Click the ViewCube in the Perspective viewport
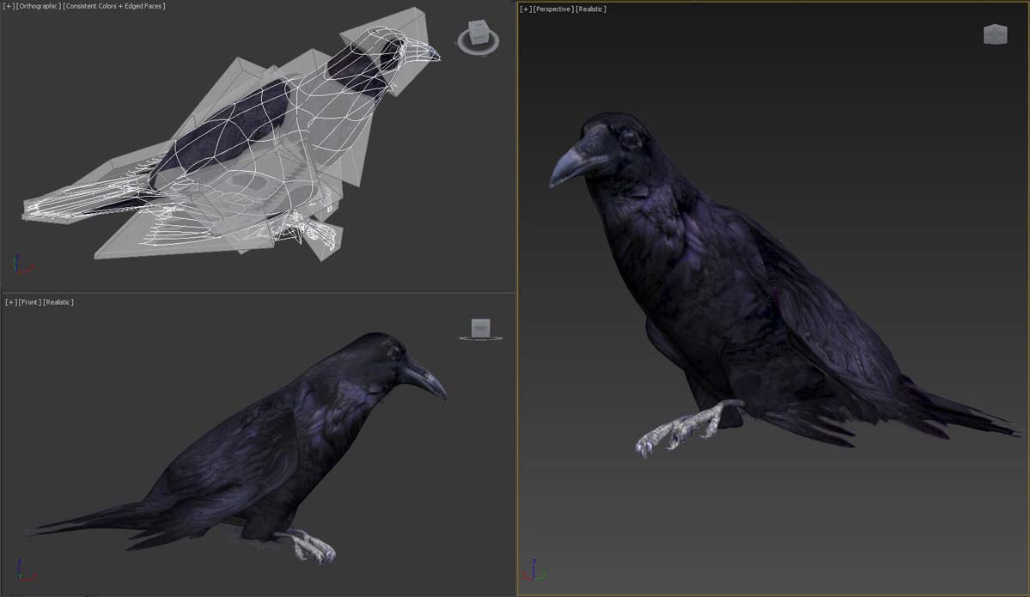 click(995, 34)
